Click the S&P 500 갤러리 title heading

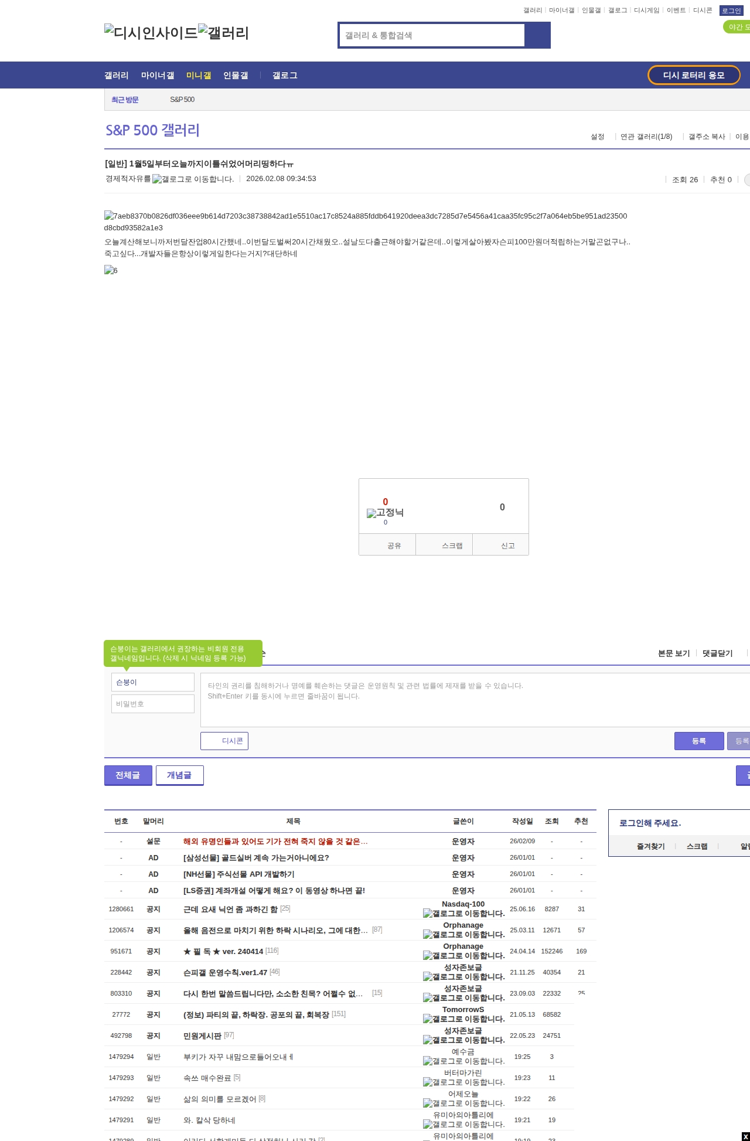[152, 130]
